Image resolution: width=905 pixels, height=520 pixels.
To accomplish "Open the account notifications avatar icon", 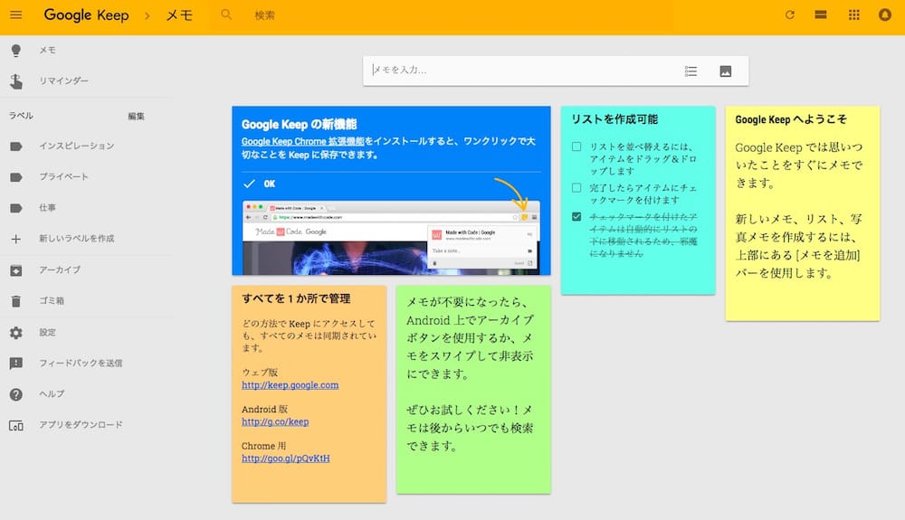I will 885,15.
